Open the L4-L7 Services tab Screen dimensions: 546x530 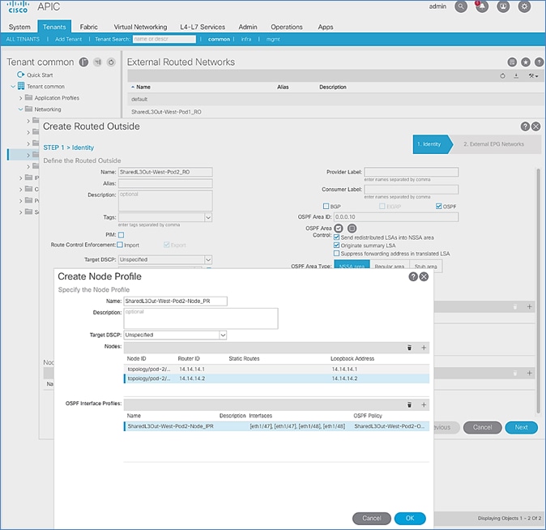pyautogui.click(x=203, y=27)
